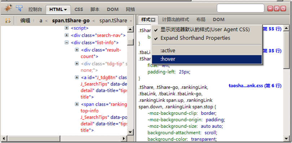The width and height of the screenshot is (292, 143).
Task: Collapse the div list-info node
Action: pos(66,43)
